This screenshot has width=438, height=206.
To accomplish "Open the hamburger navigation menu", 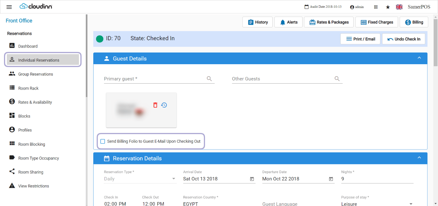I will (x=9, y=7).
